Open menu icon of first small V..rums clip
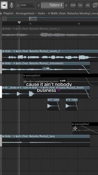Viewport: 98px width, 175px height. click(49, 100)
